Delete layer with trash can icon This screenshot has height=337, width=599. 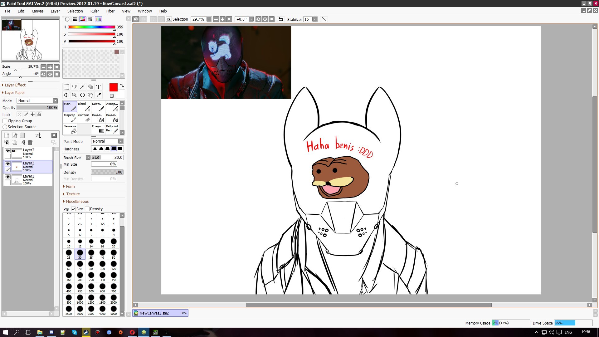[x=30, y=143]
